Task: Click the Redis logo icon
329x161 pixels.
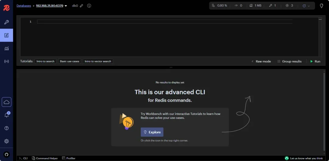Action: click(6, 8)
